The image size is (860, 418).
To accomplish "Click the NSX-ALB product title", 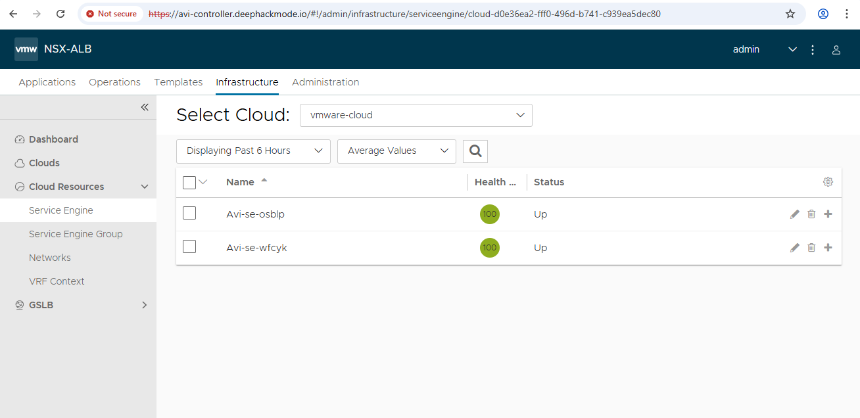I will tap(68, 49).
